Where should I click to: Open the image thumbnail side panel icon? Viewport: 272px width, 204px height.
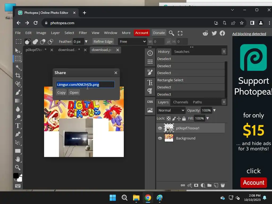(150, 110)
